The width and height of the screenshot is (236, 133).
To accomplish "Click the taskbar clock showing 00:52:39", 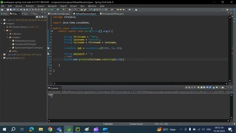I will point(219,127).
